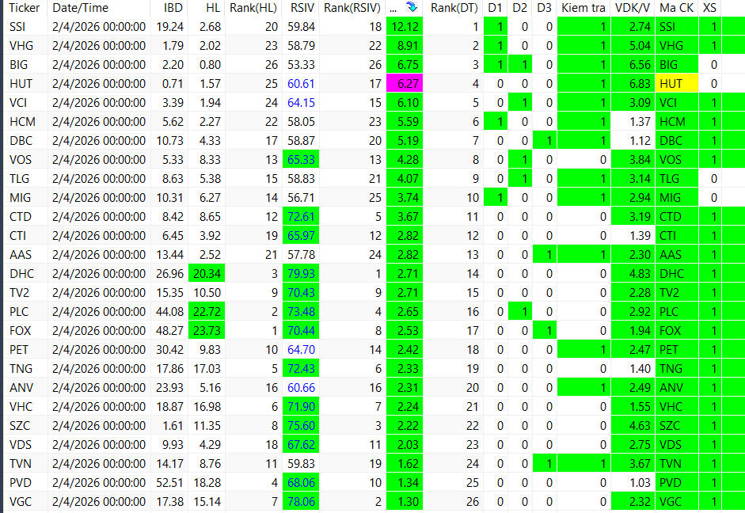The width and height of the screenshot is (745, 513).
Task: Click green 8.91 value for VHG
Action: [405, 46]
